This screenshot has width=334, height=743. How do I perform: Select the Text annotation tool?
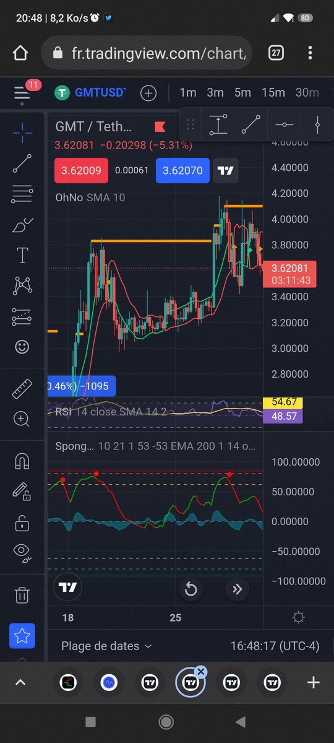click(x=22, y=255)
